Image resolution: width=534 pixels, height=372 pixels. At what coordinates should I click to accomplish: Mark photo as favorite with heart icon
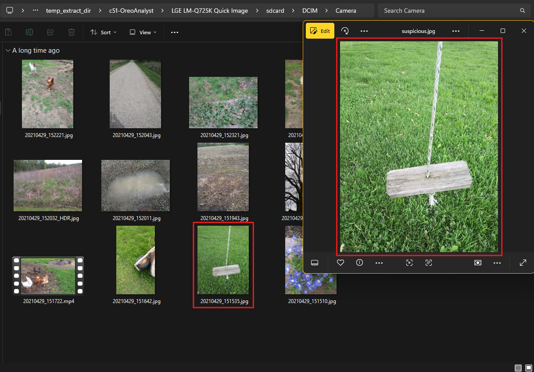coord(340,263)
